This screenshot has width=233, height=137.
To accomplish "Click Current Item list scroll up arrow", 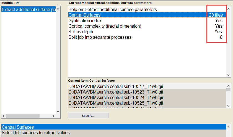I will [229, 86].
